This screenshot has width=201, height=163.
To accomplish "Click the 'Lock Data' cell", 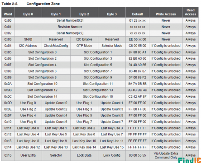I will (x=84, y=155).
